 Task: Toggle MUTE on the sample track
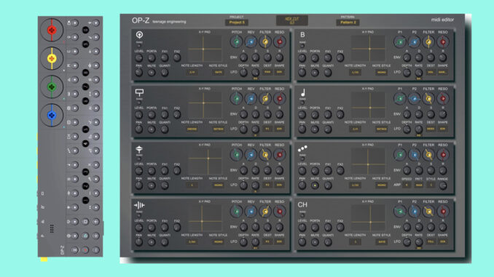pos(152,242)
